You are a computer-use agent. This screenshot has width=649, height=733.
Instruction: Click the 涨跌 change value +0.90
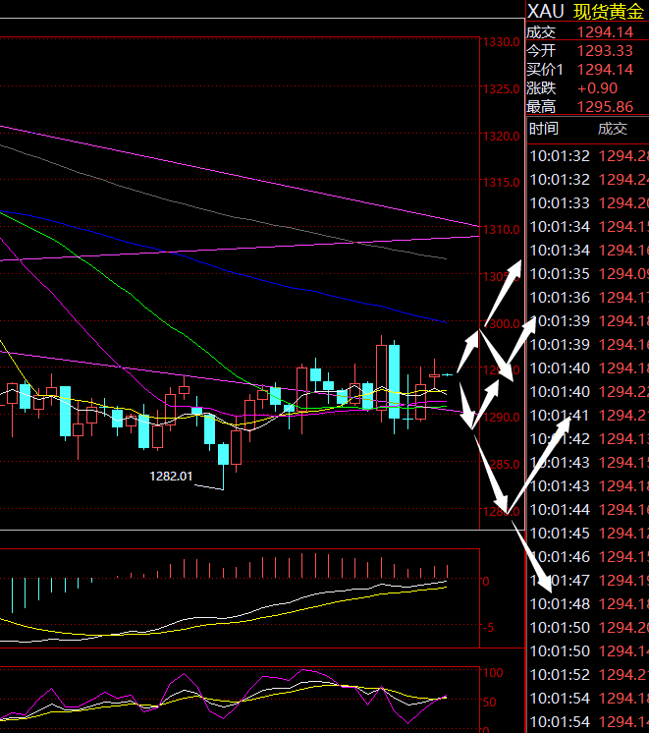click(597, 88)
